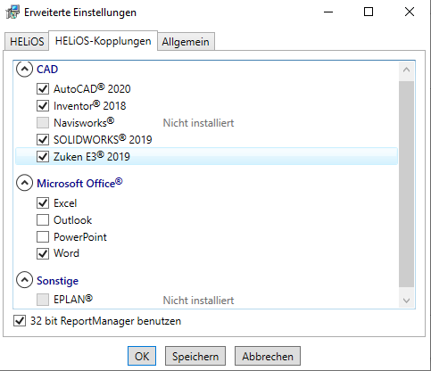Click the installer icon in title bar
This screenshot has width=431, height=371.
coord(12,12)
